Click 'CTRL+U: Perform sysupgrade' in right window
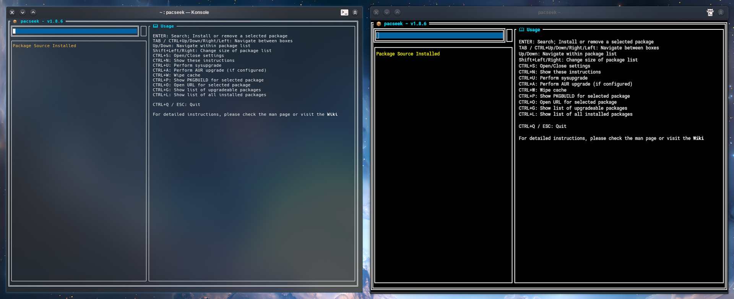 point(553,78)
